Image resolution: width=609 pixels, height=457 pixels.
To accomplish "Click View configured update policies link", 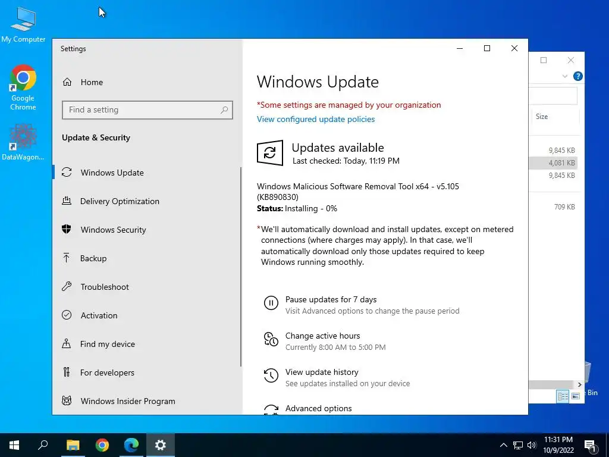I will (316, 119).
